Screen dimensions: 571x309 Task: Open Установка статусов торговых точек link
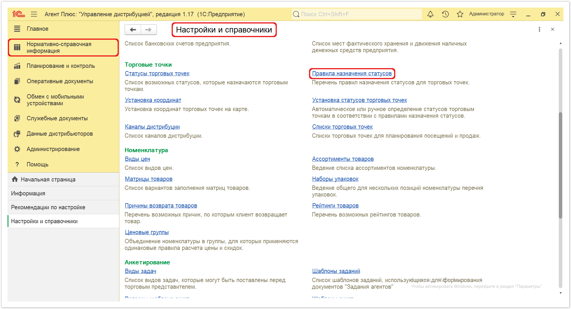coord(359,100)
